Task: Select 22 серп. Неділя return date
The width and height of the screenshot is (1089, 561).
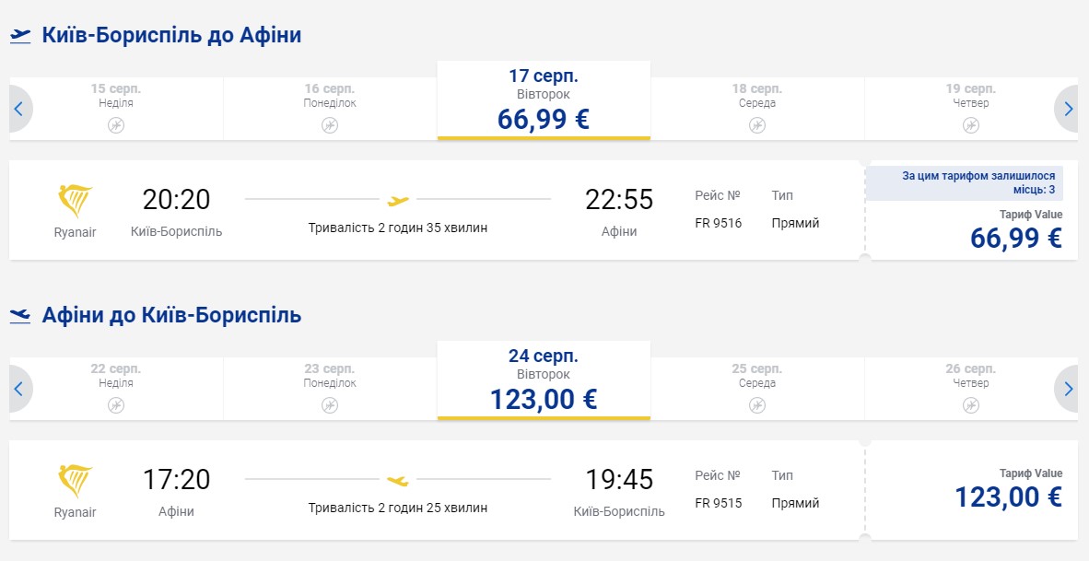Action: 116,377
